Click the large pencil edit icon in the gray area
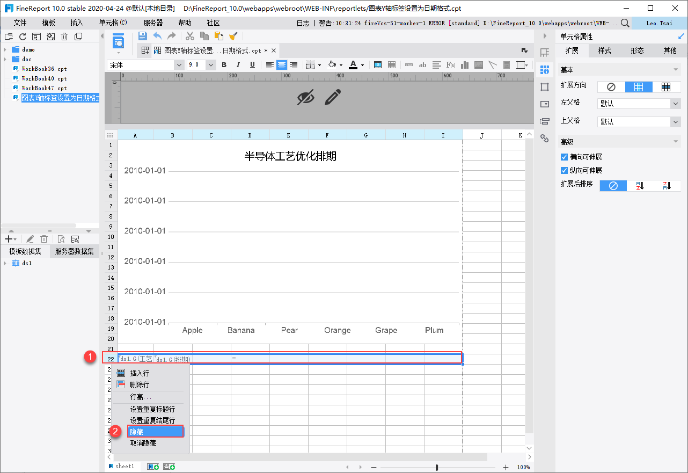 click(x=333, y=97)
